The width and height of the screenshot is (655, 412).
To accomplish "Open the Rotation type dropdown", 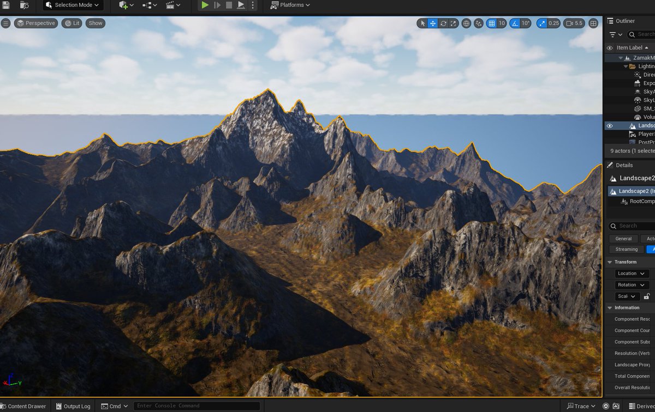I will coord(632,285).
